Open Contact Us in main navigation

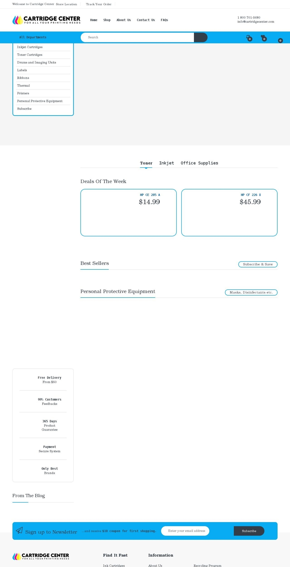[x=146, y=20]
